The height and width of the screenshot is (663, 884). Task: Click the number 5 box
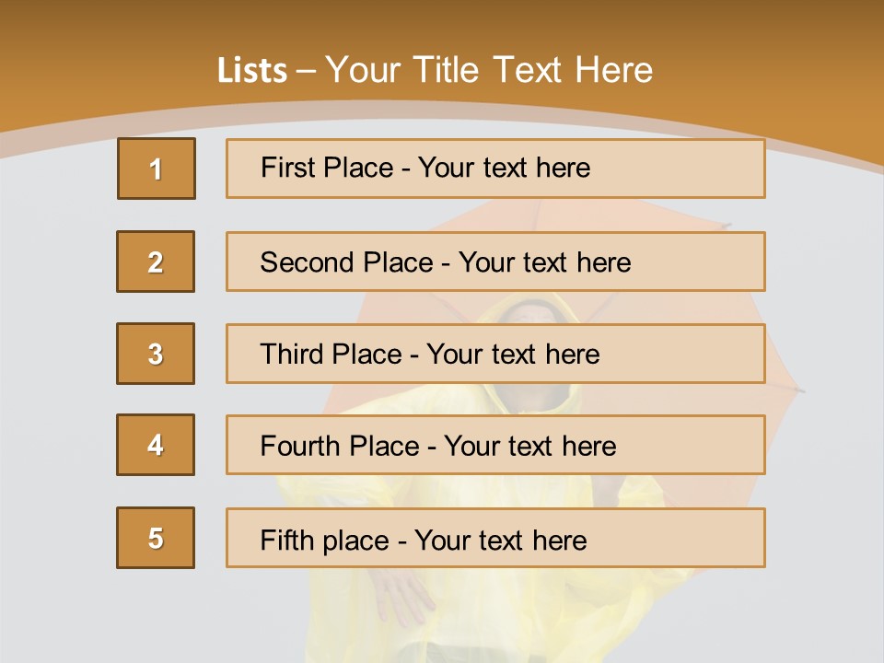pyautogui.click(x=156, y=538)
